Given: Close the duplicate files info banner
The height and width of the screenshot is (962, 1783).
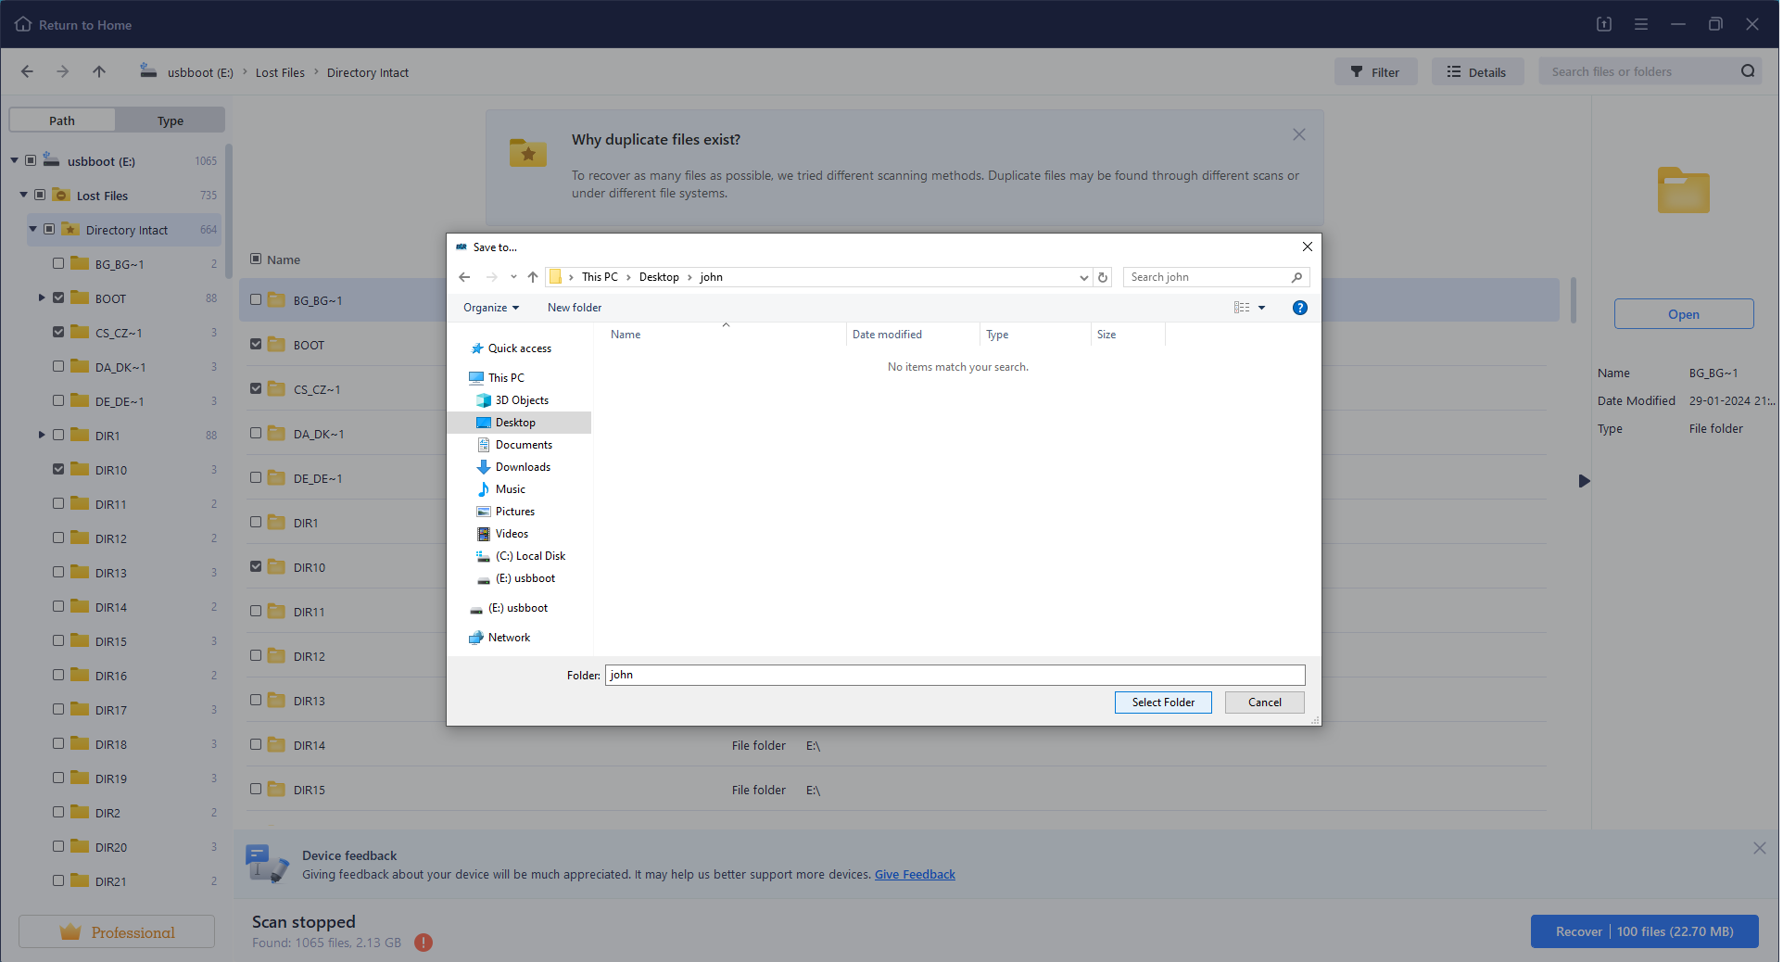Looking at the screenshot, I should pos(1299,134).
